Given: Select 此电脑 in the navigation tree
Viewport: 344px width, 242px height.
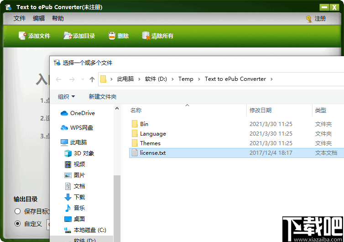Looking at the screenshot, I should click(x=73, y=142).
